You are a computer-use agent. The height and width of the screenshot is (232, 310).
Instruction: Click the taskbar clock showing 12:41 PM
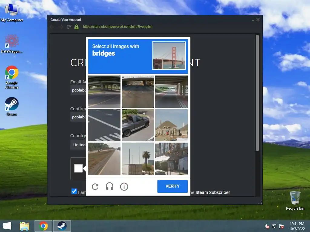(297, 226)
